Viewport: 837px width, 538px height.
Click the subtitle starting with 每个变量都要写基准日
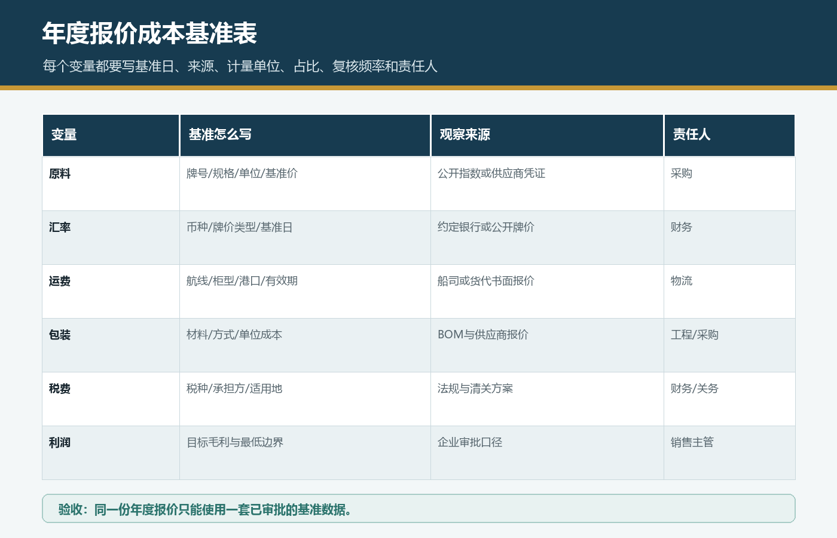click(240, 66)
